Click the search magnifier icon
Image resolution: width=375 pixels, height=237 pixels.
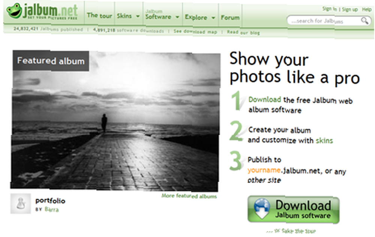tap(364, 21)
